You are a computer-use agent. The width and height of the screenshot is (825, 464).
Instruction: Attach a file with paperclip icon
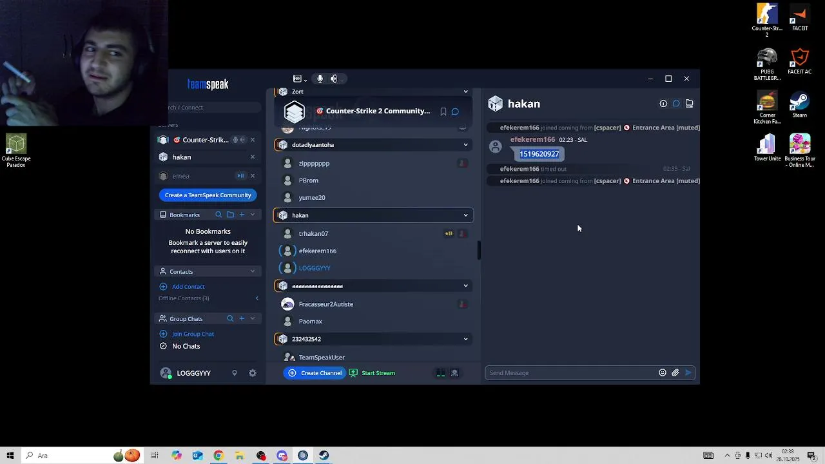[675, 372]
